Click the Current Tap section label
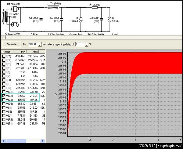This screenshot has height=149, width=183. pos(75,34)
